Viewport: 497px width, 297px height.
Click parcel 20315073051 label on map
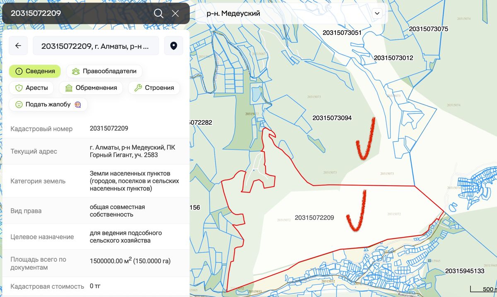click(342, 33)
